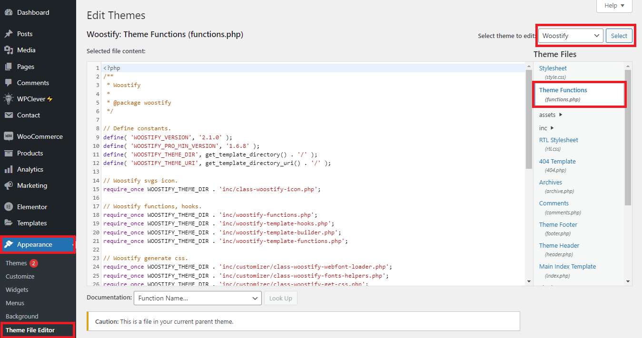Screen dimensions: 642x338
Task: Click the Marketing megaphone icon
Action: pos(9,185)
